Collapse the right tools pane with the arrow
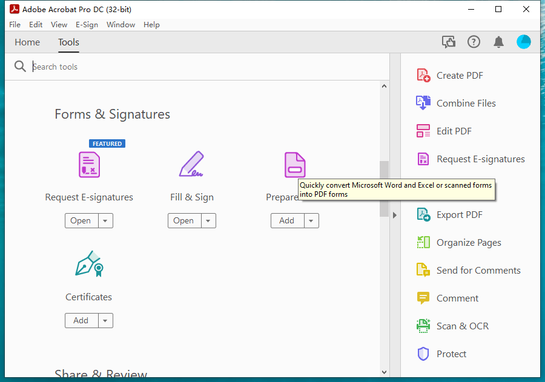 click(395, 215)
